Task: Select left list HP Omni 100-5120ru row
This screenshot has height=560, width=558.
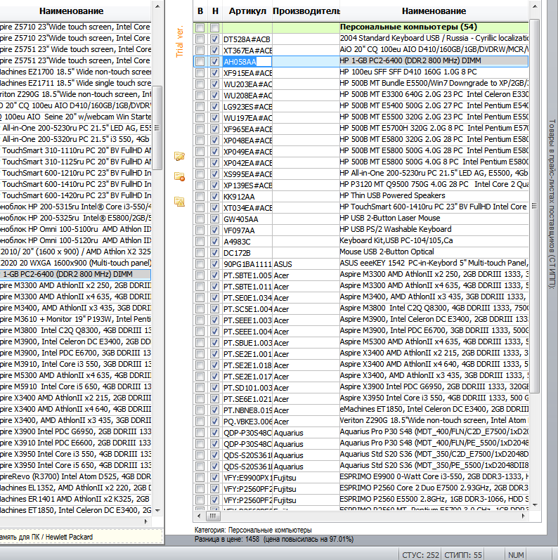Action: [x=75, y=240]
